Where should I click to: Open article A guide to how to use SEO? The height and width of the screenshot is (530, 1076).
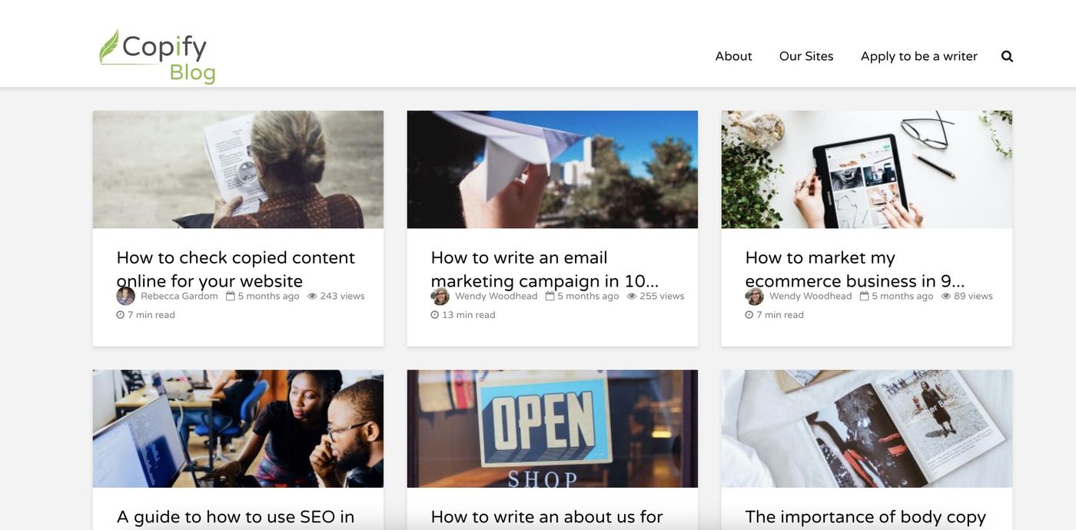pos(236,517)
